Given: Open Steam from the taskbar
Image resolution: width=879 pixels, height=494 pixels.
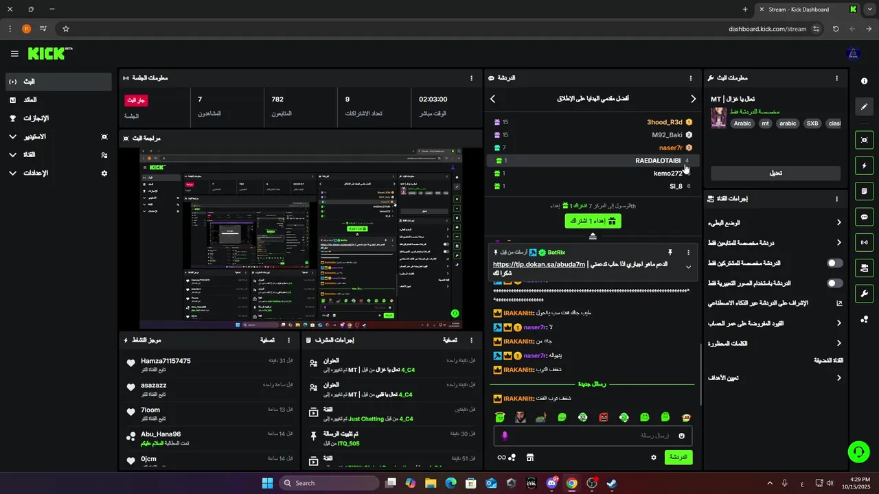Looking at the screenshot, I should [611, 483].
